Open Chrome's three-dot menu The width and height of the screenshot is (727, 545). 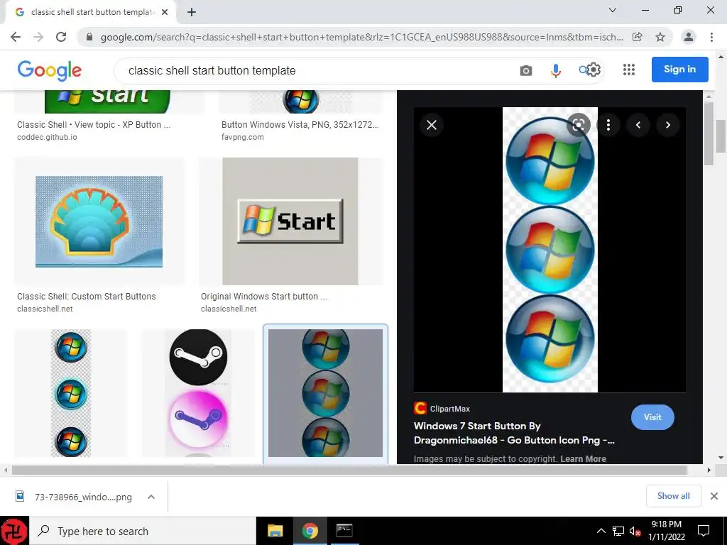pos(711,37)
